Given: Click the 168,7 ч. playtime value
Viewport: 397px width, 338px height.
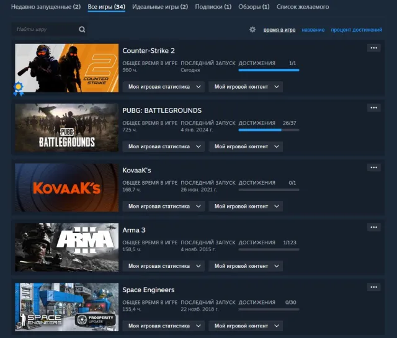Looking at the screenshot, I should (132, 190).
